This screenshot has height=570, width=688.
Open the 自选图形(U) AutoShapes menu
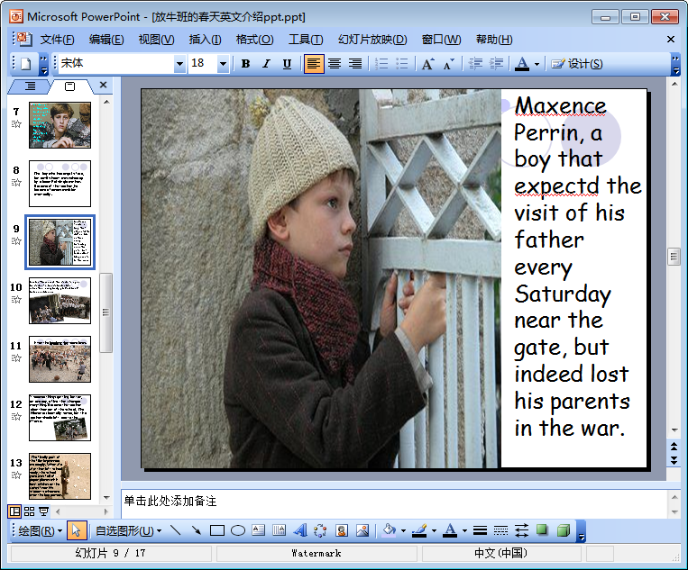(x=128, y=531)
